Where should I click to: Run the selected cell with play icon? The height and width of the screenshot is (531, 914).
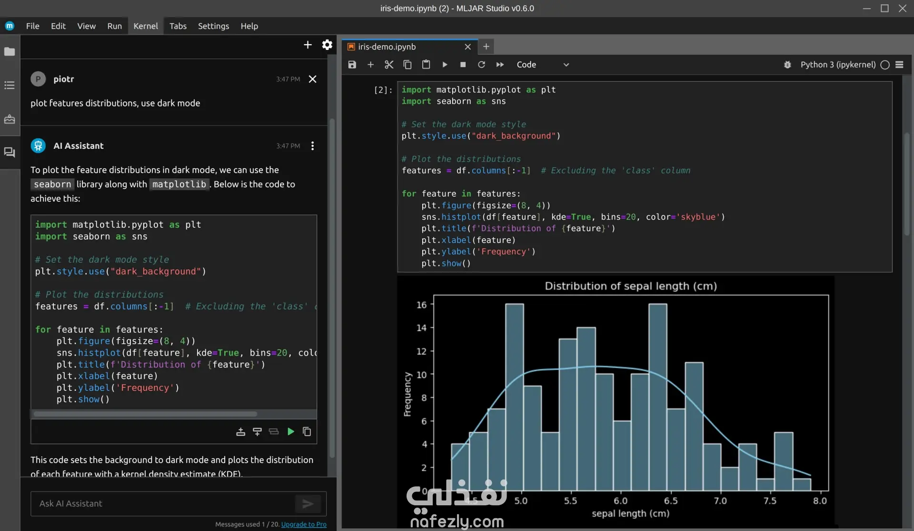(445, 65)
